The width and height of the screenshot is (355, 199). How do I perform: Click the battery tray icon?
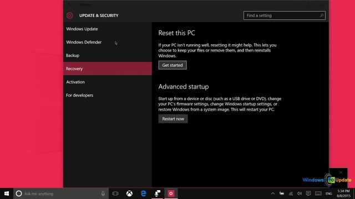(282, 193)
